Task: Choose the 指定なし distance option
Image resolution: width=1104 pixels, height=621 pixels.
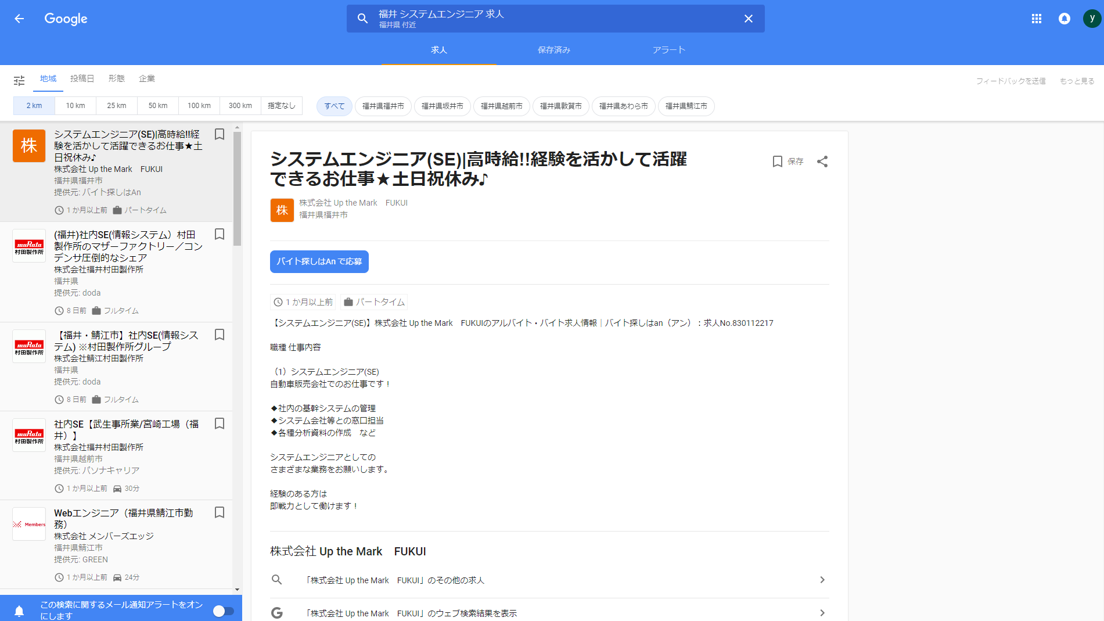Action: (x=282, y=106)
